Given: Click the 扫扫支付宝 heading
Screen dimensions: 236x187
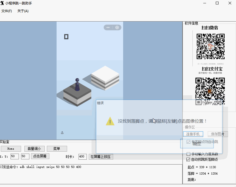Looking at the screenshot, I should [x=212, y=69].
